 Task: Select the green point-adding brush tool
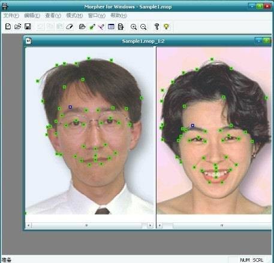92,27
